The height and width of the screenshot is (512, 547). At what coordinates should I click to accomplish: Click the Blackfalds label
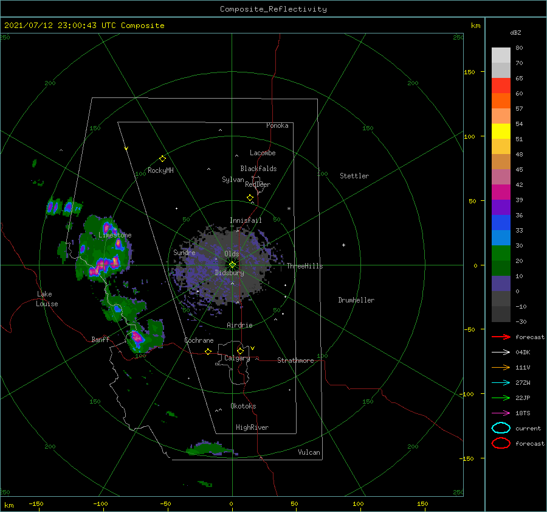258,169
